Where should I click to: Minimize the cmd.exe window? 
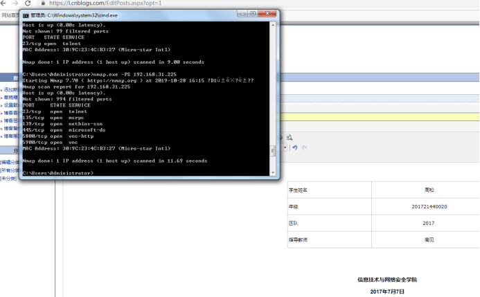pyautogui.click(x=242, y=13)
